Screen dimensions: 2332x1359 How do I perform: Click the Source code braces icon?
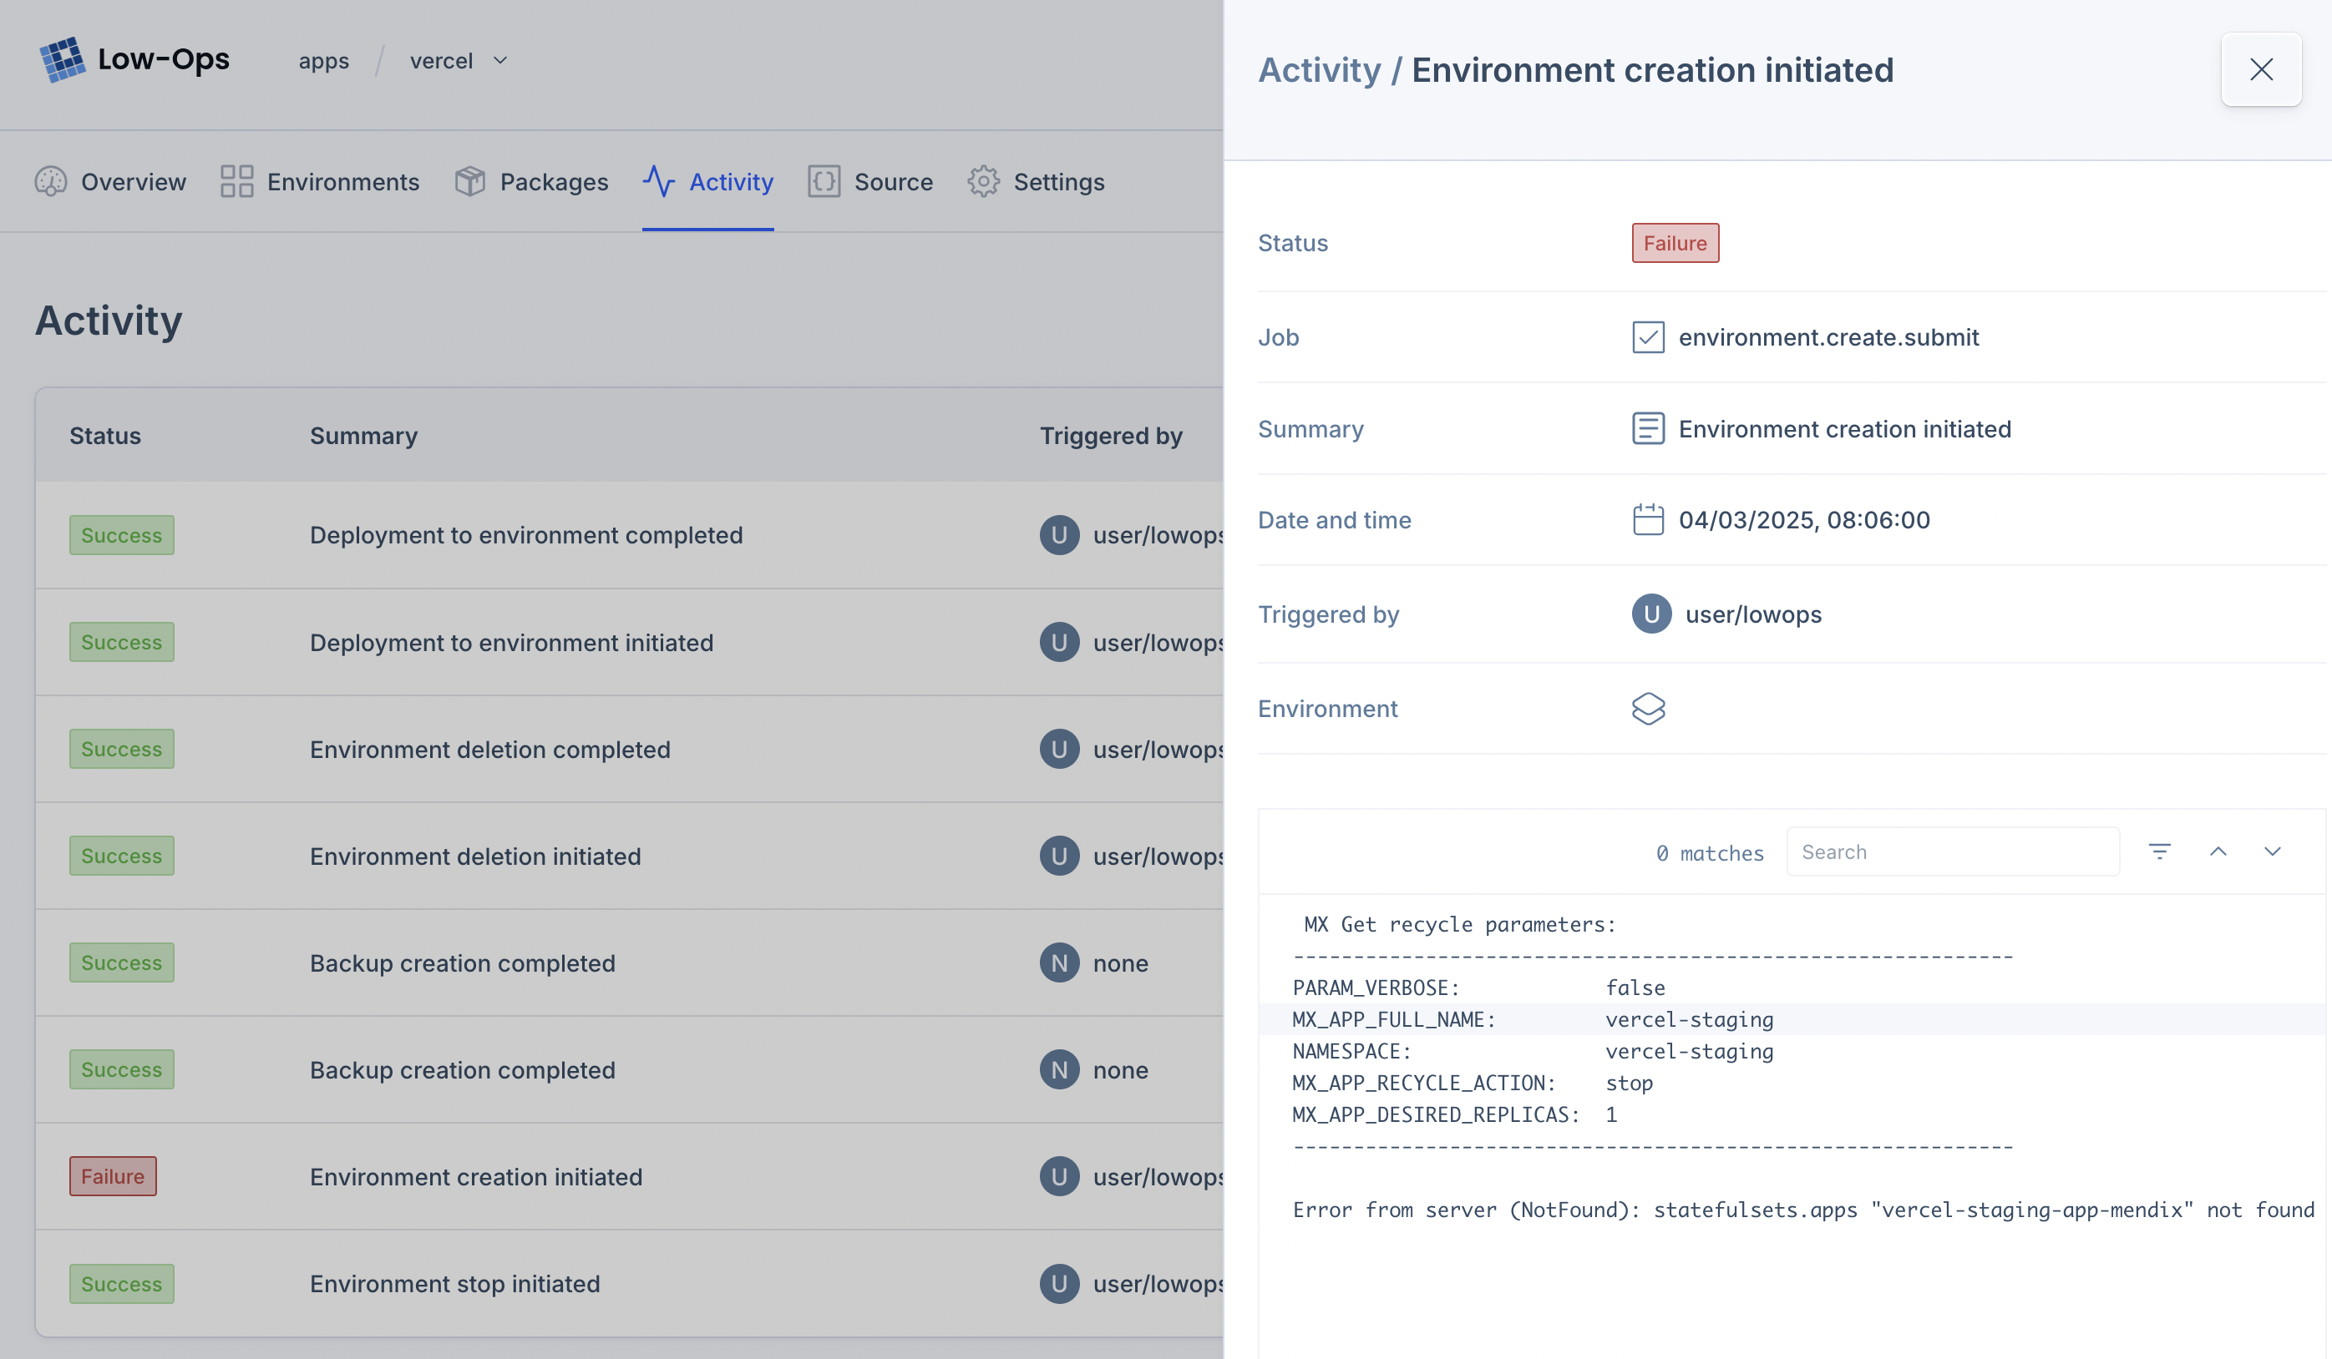(x=824, y=181)
